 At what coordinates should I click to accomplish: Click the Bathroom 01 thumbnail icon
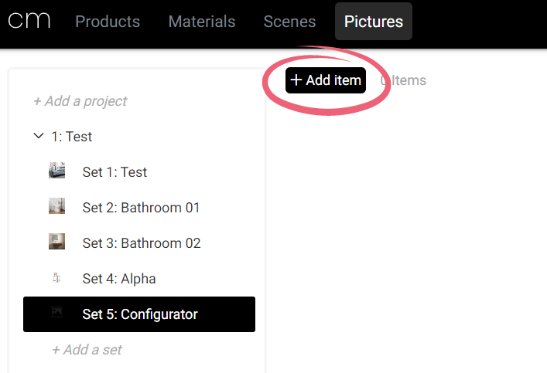(x=57, y=207)
